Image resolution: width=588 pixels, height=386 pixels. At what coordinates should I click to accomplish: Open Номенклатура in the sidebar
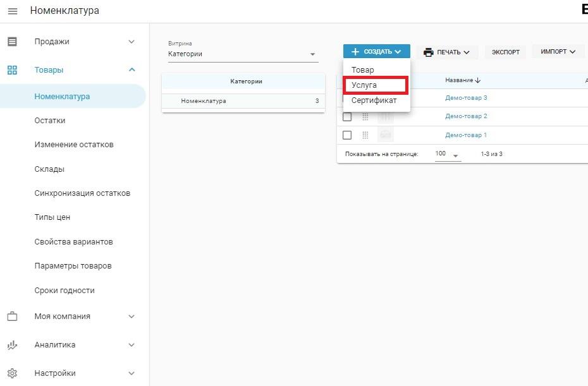coord(73,96)
